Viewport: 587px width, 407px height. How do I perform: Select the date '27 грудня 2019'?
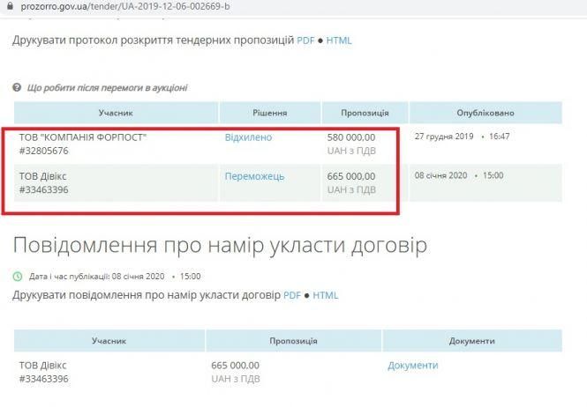pyautogui.click(x=444, y=137)
